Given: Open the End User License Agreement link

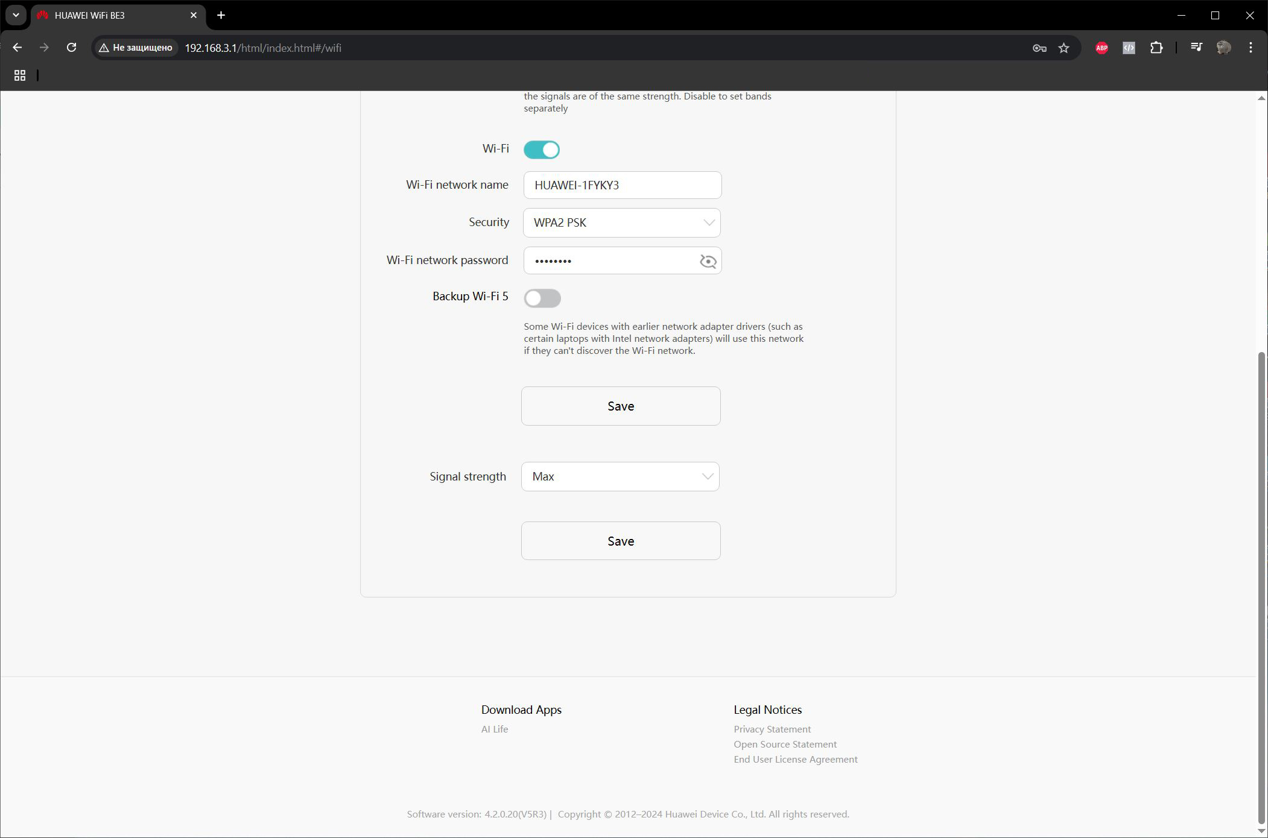Looking at the screenshot, I should coord(795,759).
